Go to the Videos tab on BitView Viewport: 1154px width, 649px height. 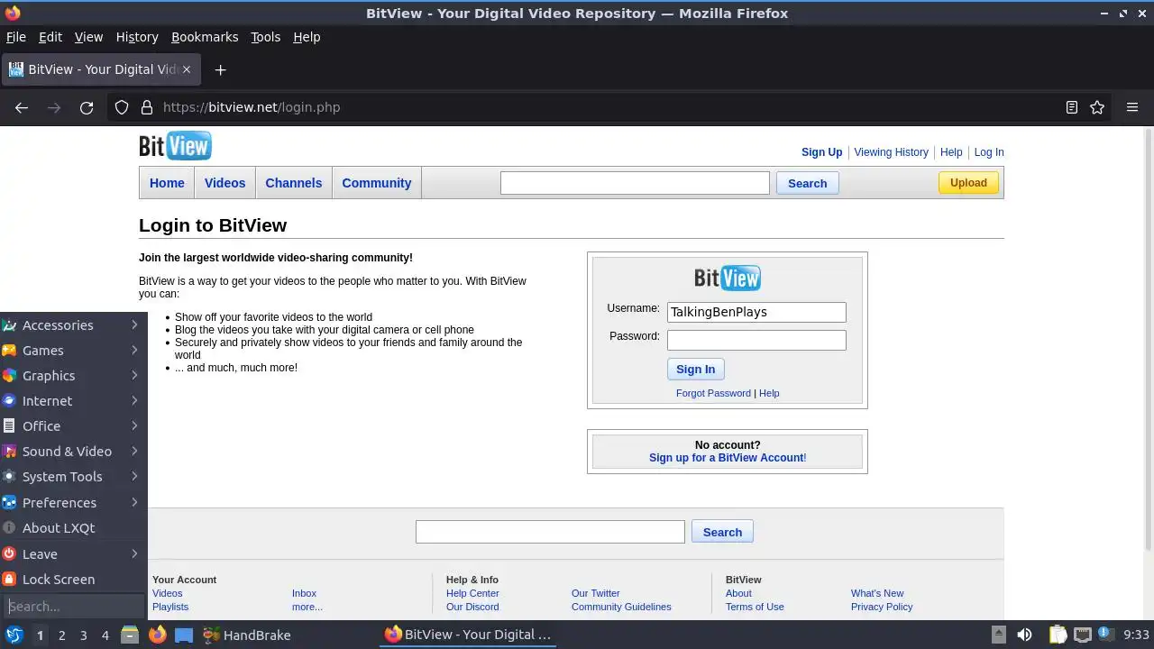click(224, 183)
